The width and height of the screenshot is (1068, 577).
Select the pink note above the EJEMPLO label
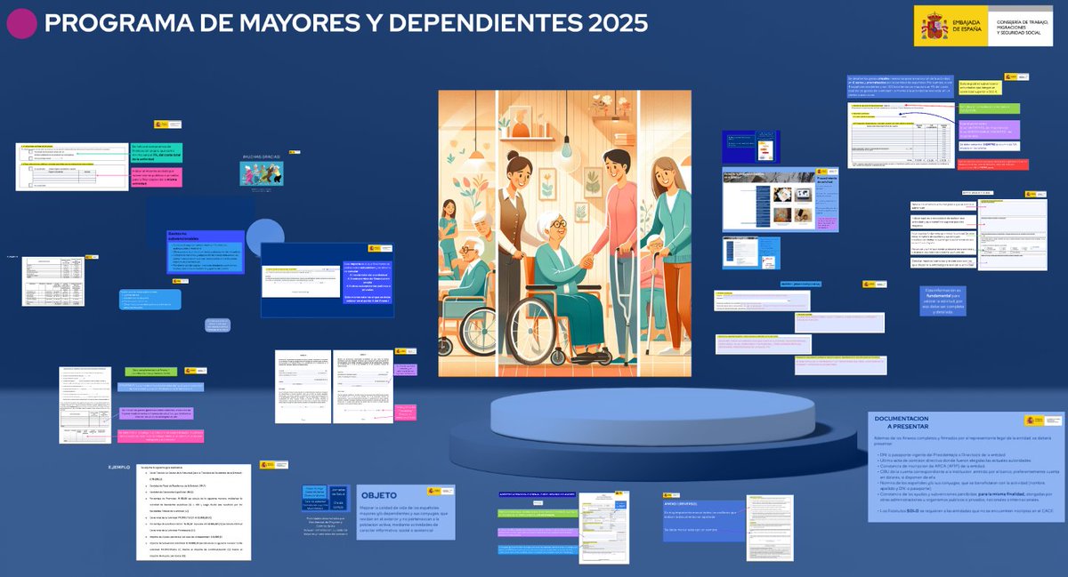pyautogui.click(x=160, y=437)
